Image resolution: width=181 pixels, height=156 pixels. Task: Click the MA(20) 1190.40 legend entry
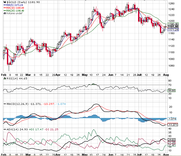14,11
